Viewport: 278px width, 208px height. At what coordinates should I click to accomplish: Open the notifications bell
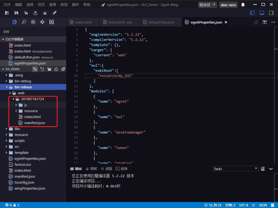pyautogui.click(x=243, y=5)
